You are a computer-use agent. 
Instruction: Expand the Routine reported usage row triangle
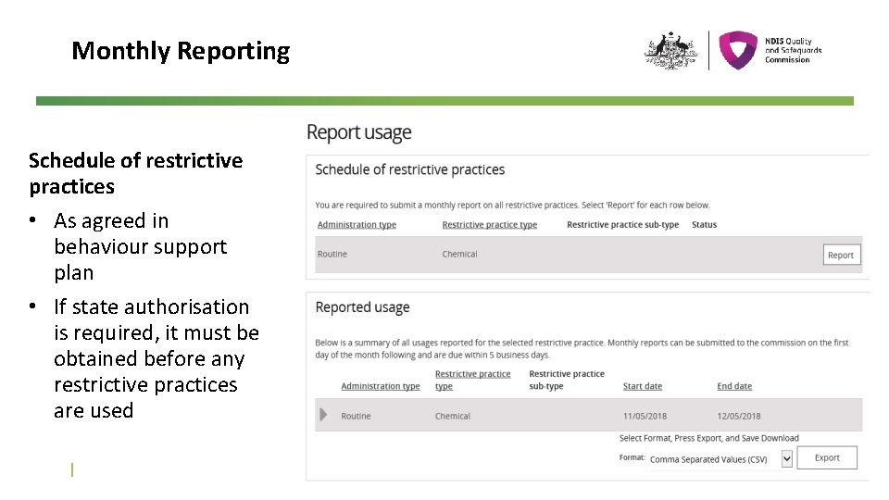(323, 415)
